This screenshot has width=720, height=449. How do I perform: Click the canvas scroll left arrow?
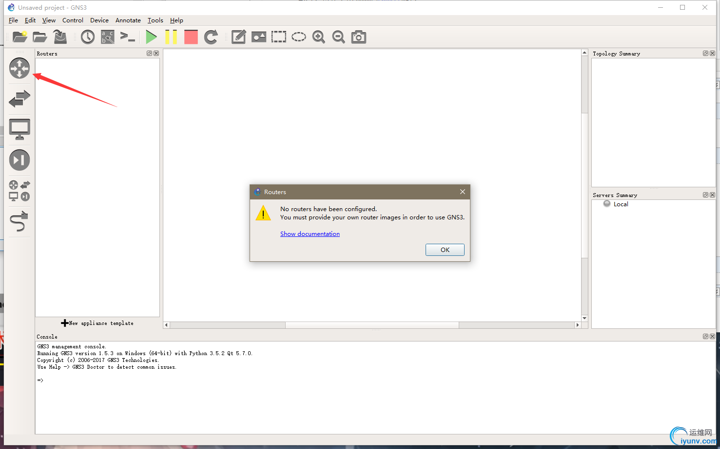(x=166, y=325)
